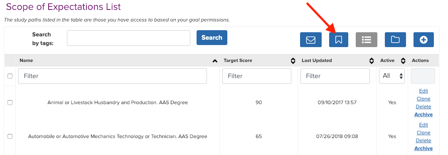Sort by Active column arrows

pos(403,61)
